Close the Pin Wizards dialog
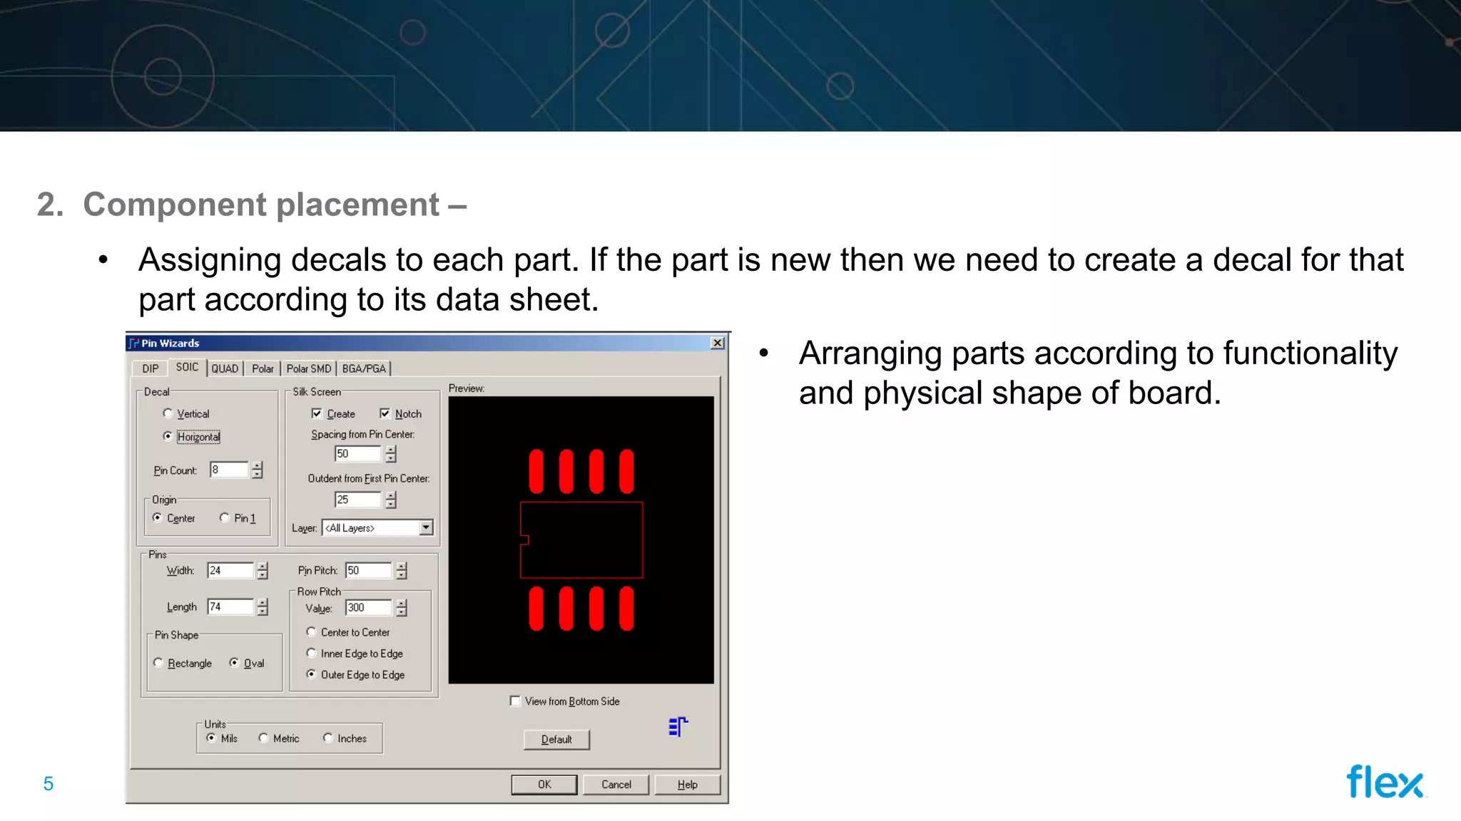This screenshot has height=821, width=1461. tap(718, 344)
